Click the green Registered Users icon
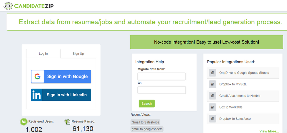 [x=24, y=122]
